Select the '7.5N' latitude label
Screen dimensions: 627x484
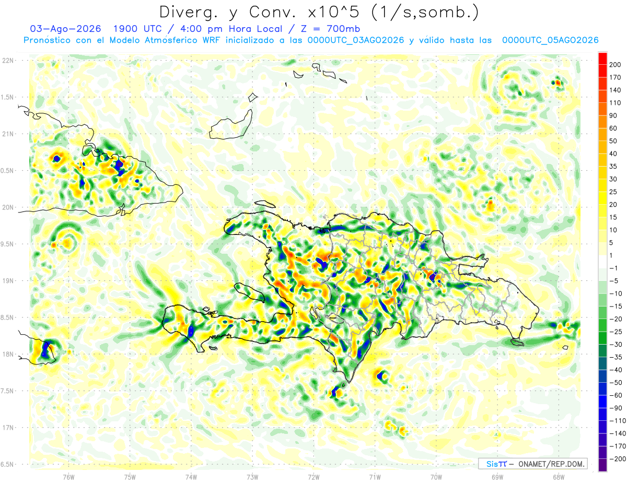(x=8, y=391)
